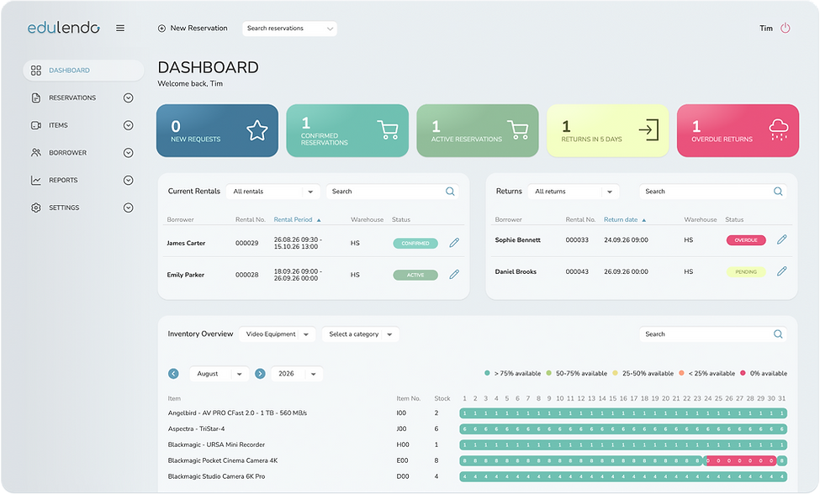This screenshot has height=494, width=820.
Task: Open the Video Equipment dropdown
Action: [278, 334]
